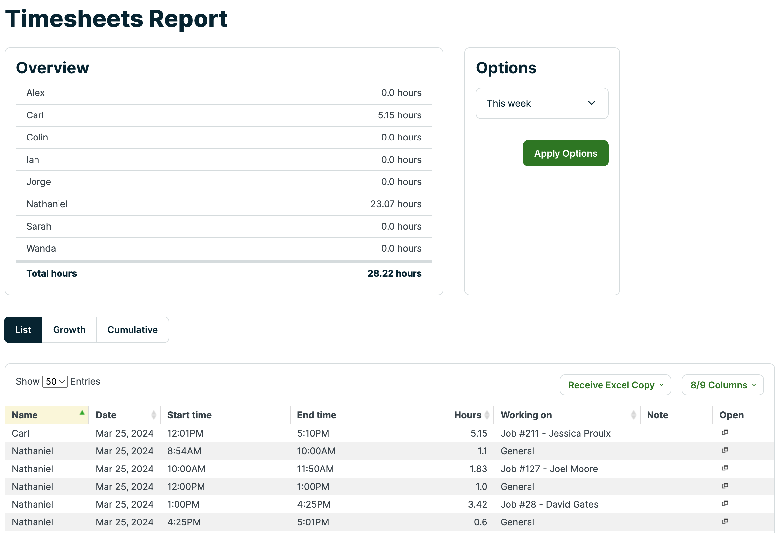Sort table by Hours column
The width and height of the screenshot is (779, 533).
click(468, 415)
